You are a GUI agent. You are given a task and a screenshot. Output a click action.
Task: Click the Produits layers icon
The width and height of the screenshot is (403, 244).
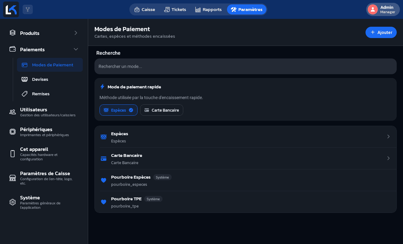tap(13, 33)
